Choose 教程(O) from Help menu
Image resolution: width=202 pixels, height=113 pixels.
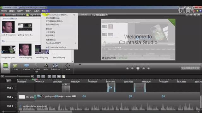(59, 29)
